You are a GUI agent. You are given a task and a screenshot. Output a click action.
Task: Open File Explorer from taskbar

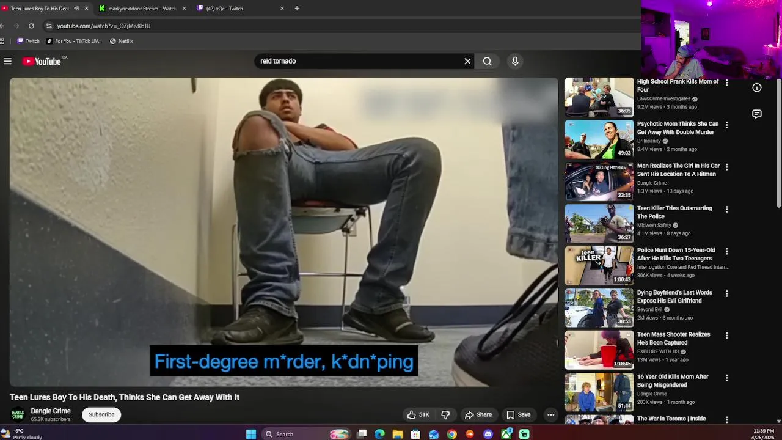click(398, 434)
